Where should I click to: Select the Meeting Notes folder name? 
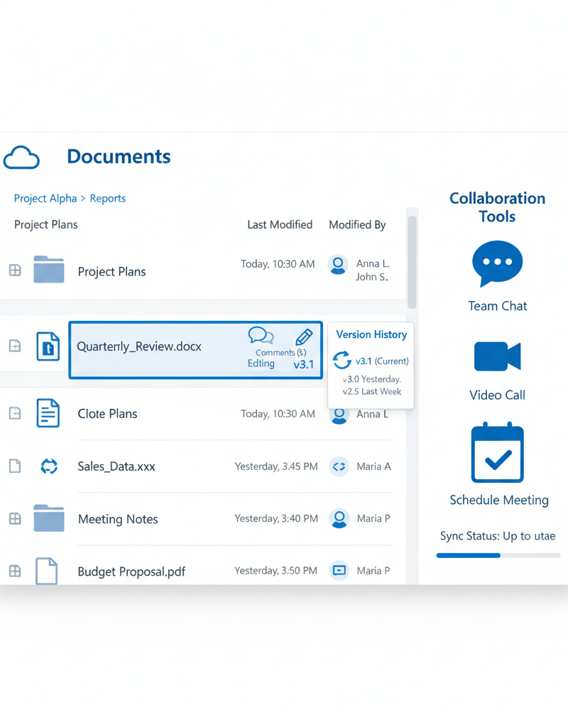[118, 519]
